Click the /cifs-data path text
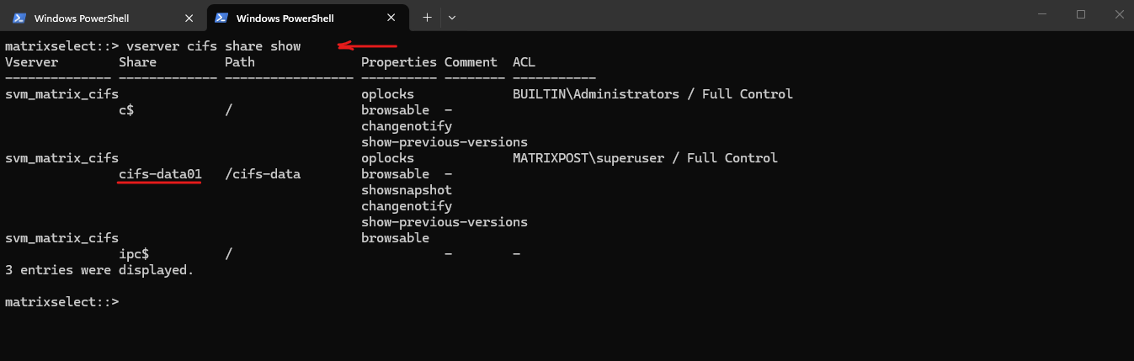Screen dimensions: 1134x361 263,174
